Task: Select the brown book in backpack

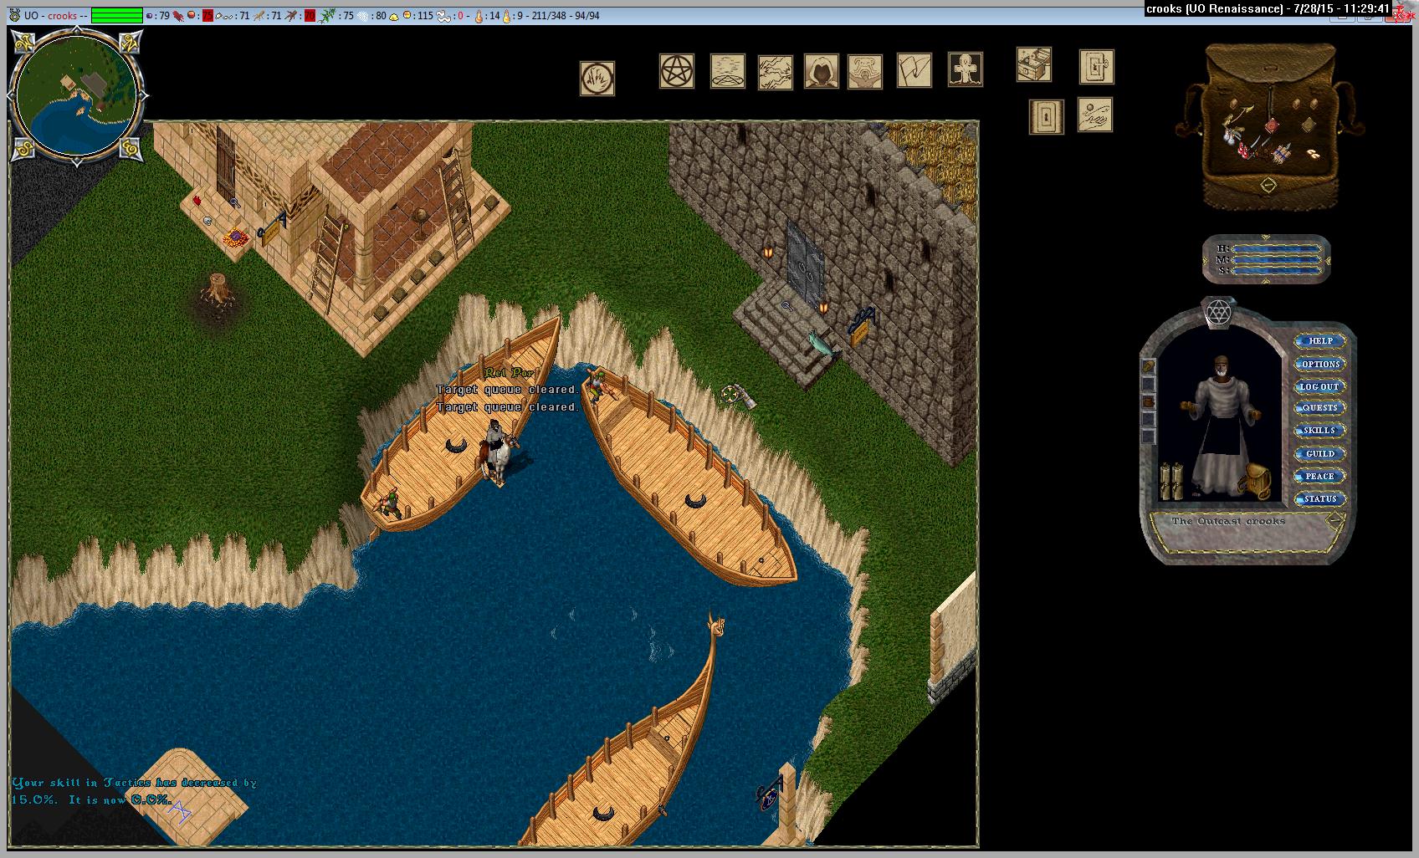Action: click(1309, 125)
